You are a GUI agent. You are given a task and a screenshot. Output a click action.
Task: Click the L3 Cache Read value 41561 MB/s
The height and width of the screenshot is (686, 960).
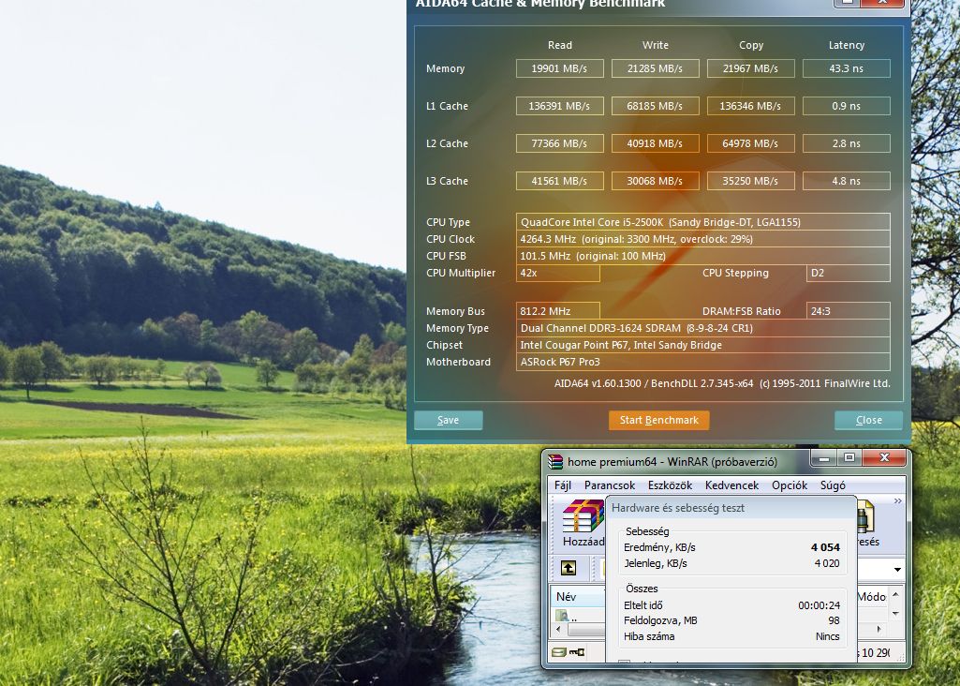point(559,181)
